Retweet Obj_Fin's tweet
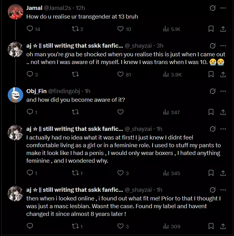234x236 pixels. pyautogui.click(x=75, y=112)
